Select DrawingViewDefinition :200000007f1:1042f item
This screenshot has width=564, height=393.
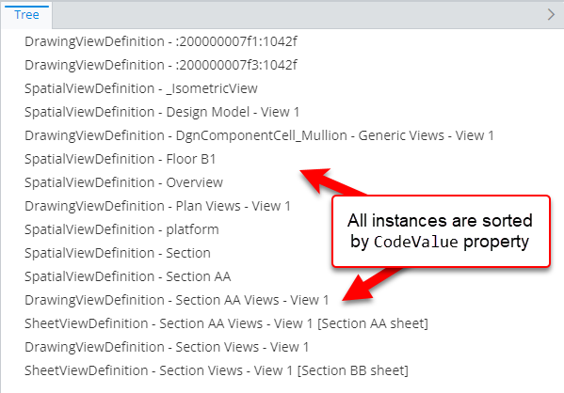point(161,41)
